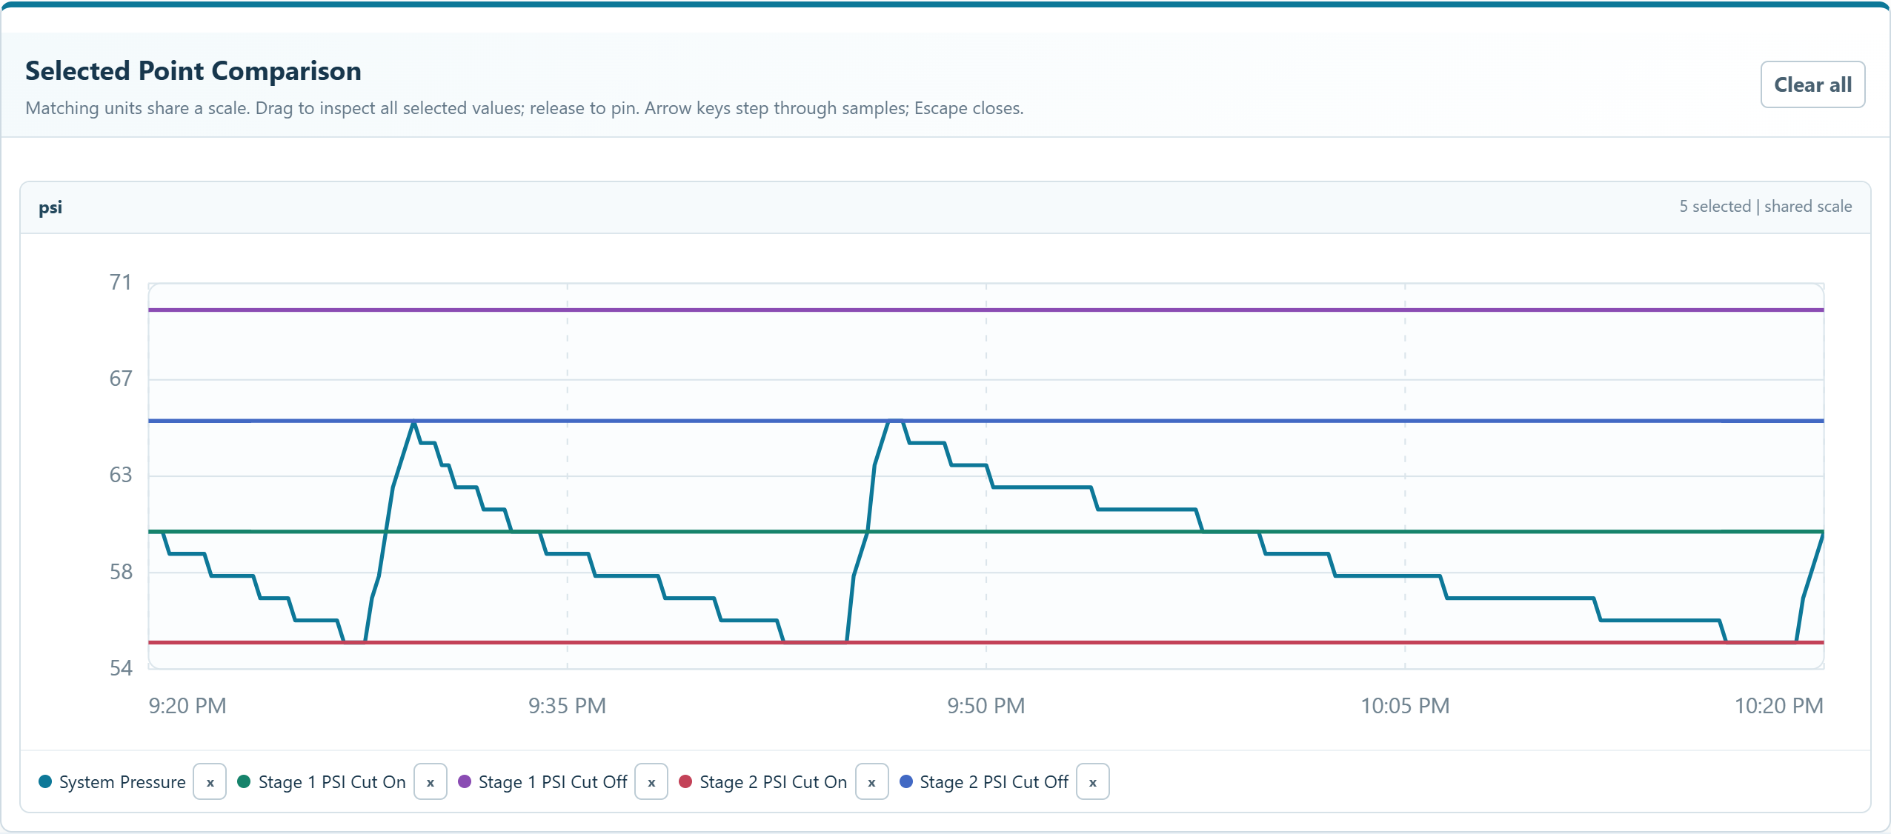1891x834 pixels.
Task: Remove Stage 2 PSI Cut On series
Action: tap(871, 782)
